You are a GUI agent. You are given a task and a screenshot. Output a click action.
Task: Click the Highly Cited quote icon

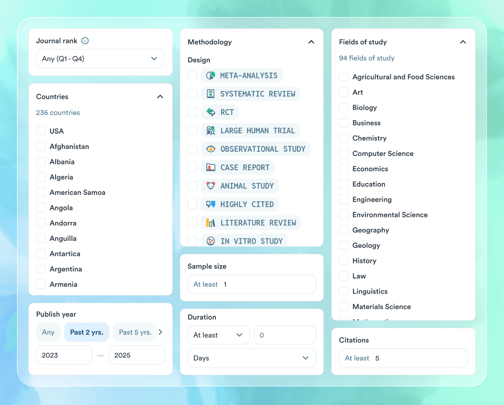click(210, 204)
